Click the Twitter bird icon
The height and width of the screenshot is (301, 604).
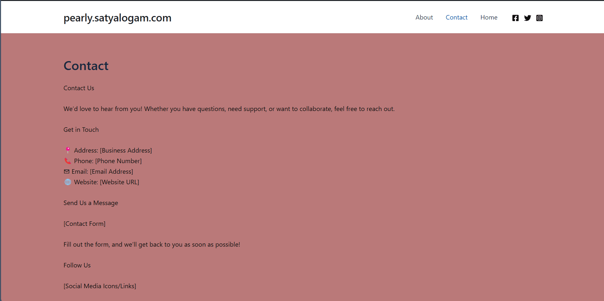click(528, 18)
